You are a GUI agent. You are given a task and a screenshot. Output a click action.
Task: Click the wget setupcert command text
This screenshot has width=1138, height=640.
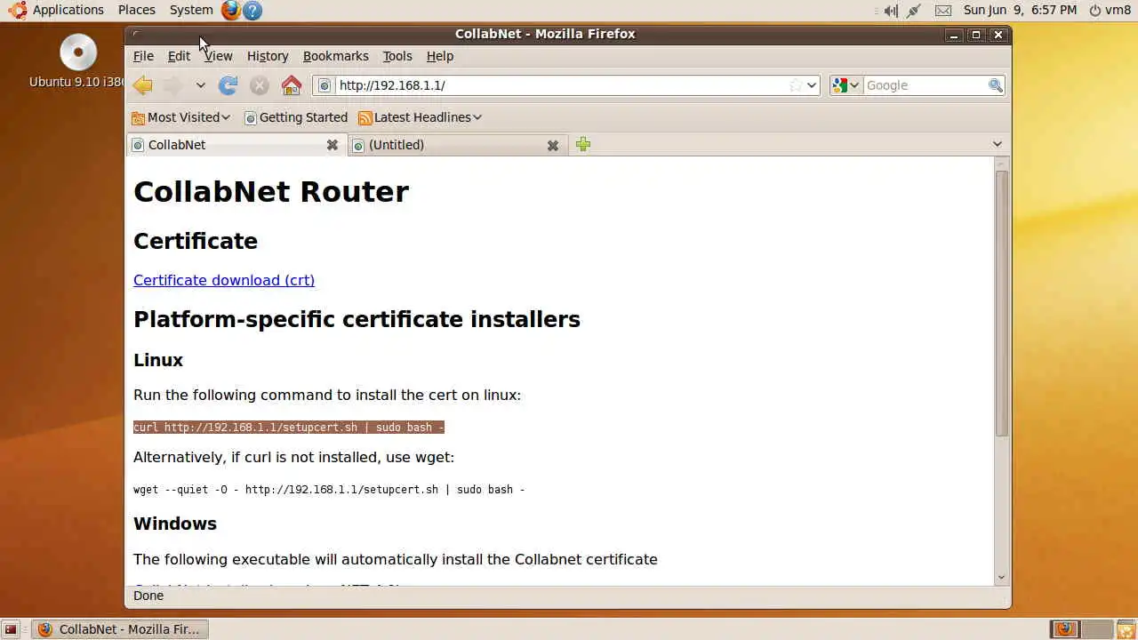tap(329, 490)
